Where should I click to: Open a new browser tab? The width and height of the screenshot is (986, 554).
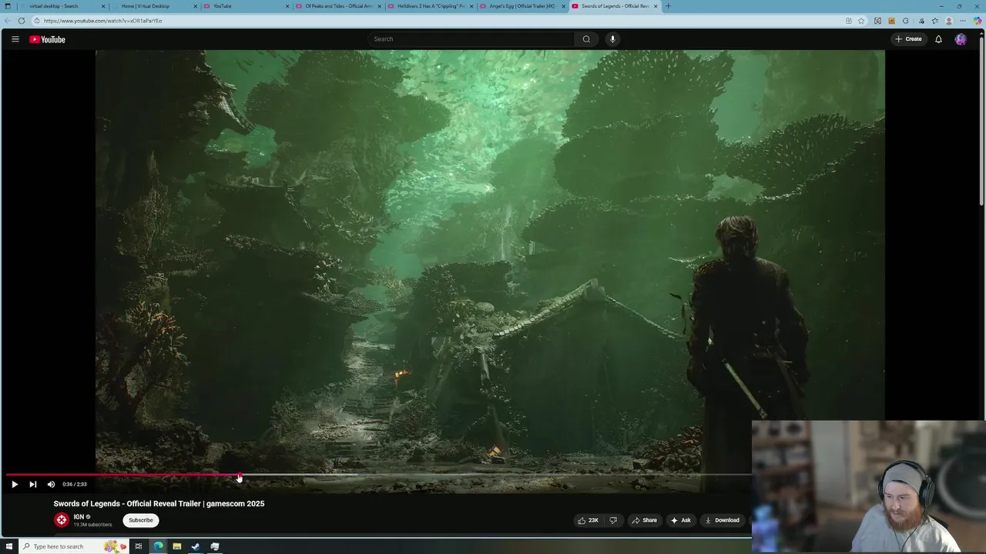tap(668, 6)
